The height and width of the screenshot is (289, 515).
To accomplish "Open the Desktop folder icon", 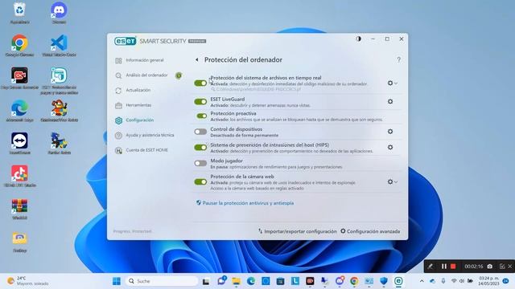I will point(19,242).
